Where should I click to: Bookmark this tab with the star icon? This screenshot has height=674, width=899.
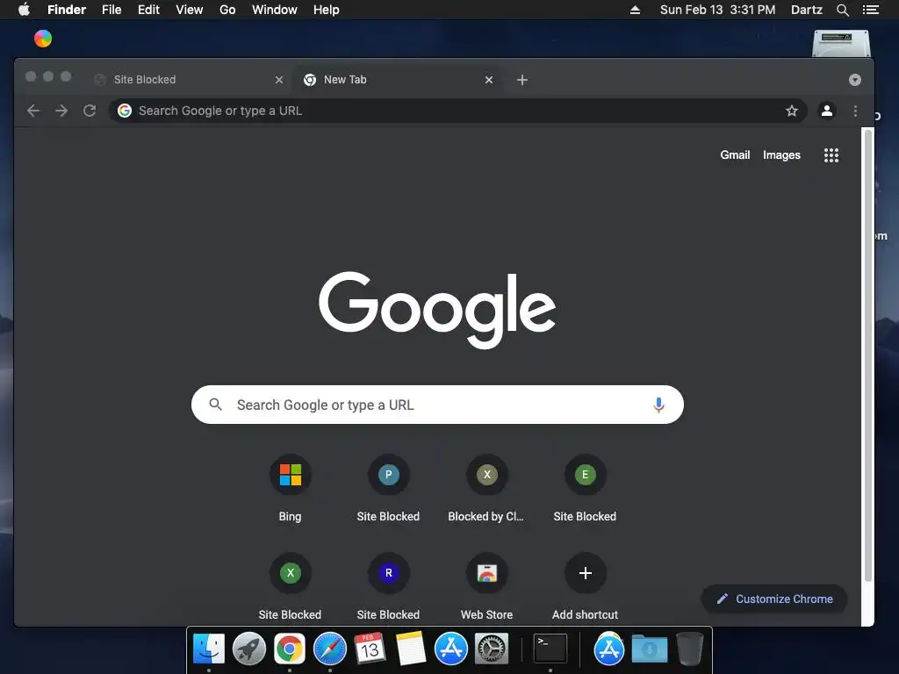pyautogui.click(x=791, y=111)
